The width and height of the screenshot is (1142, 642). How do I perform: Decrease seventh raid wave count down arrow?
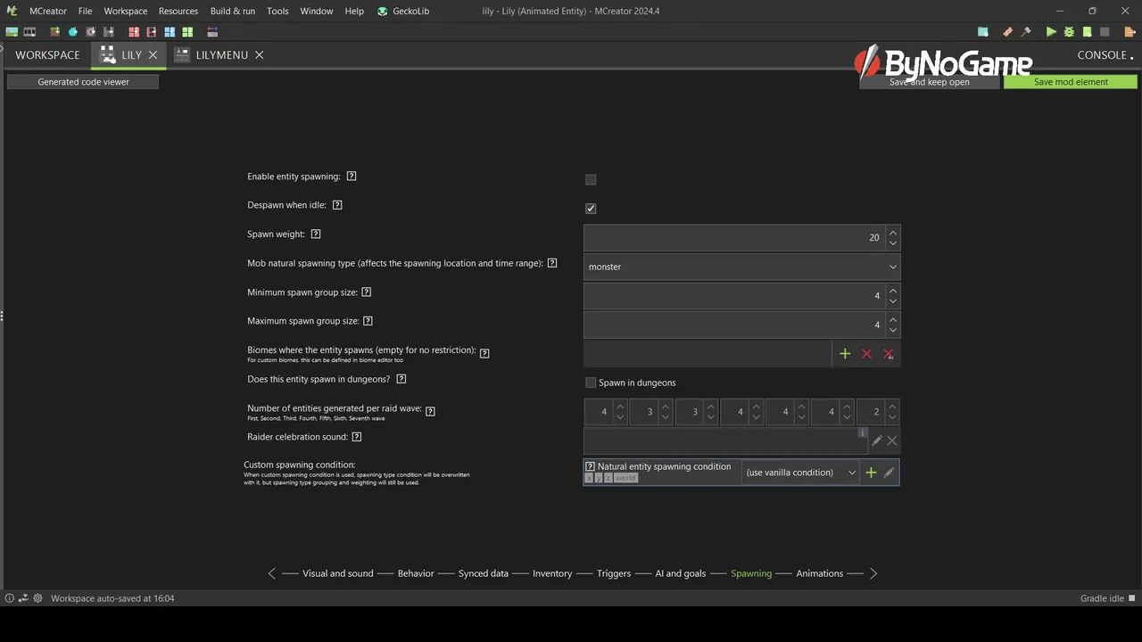893,417
